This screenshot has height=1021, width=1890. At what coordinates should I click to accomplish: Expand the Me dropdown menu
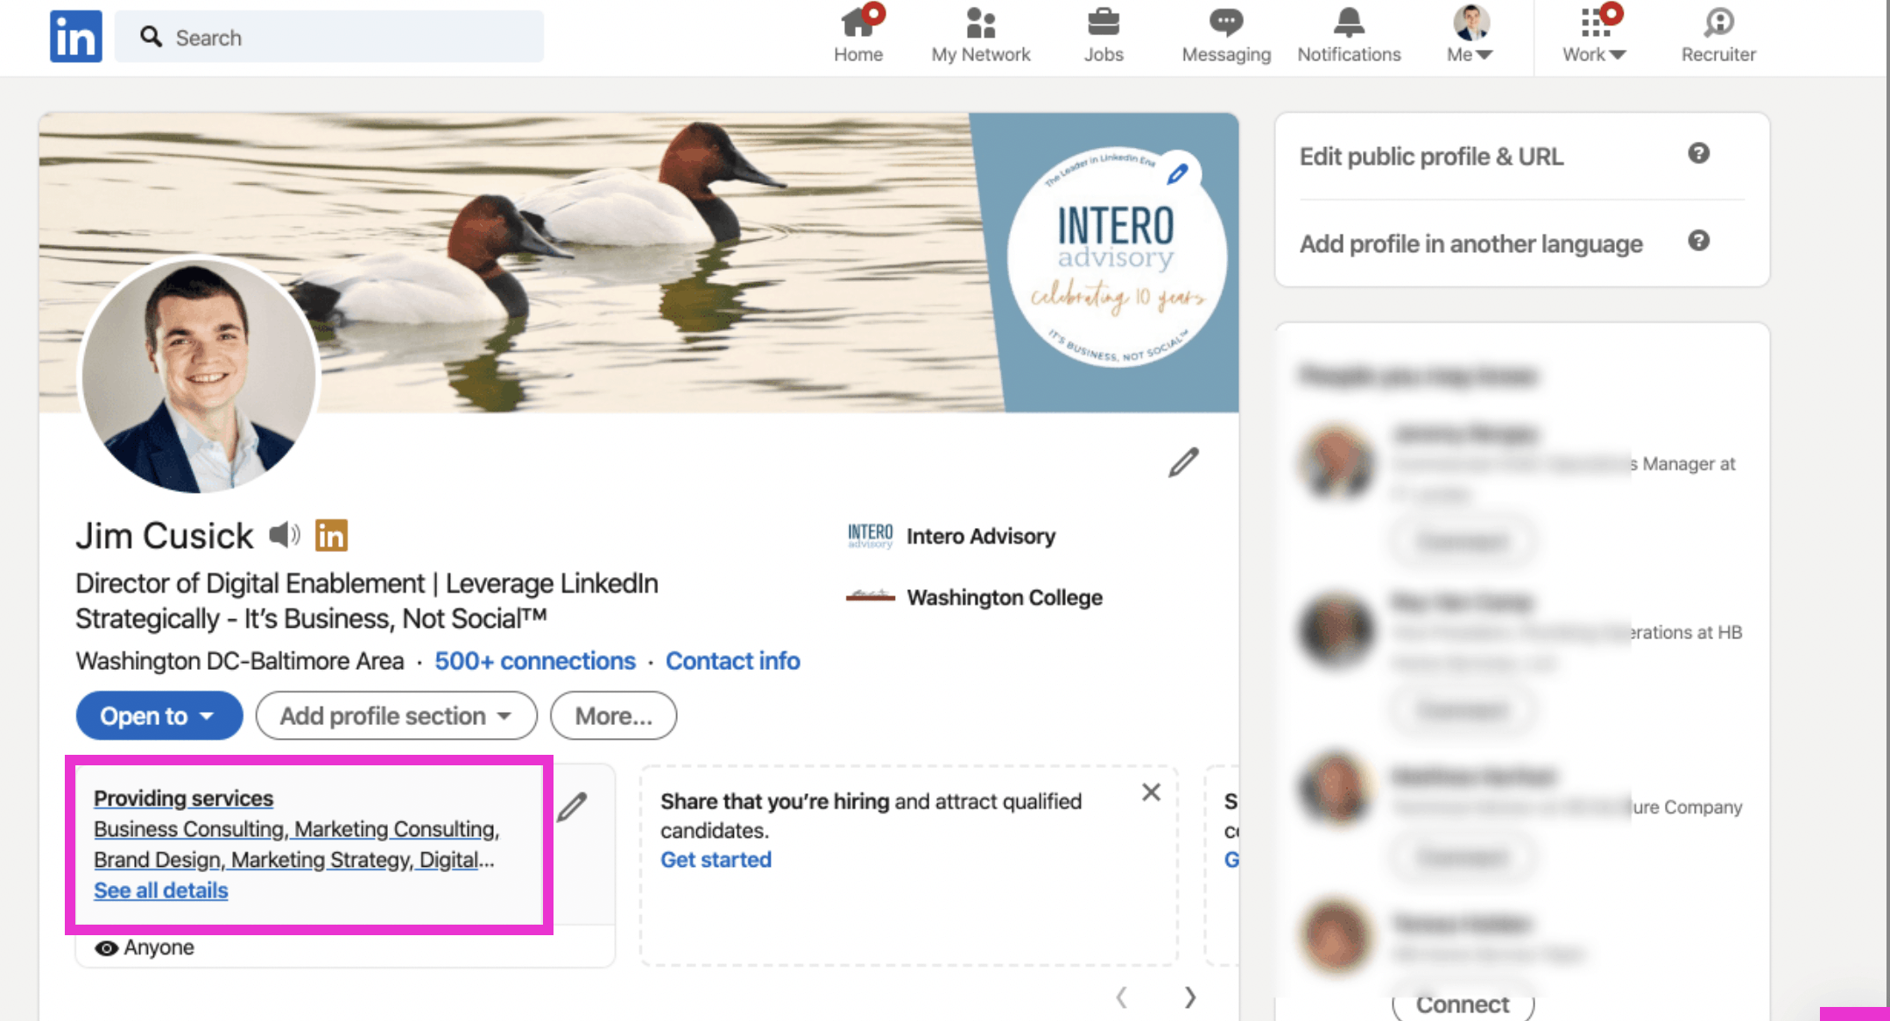point(1470,35)
